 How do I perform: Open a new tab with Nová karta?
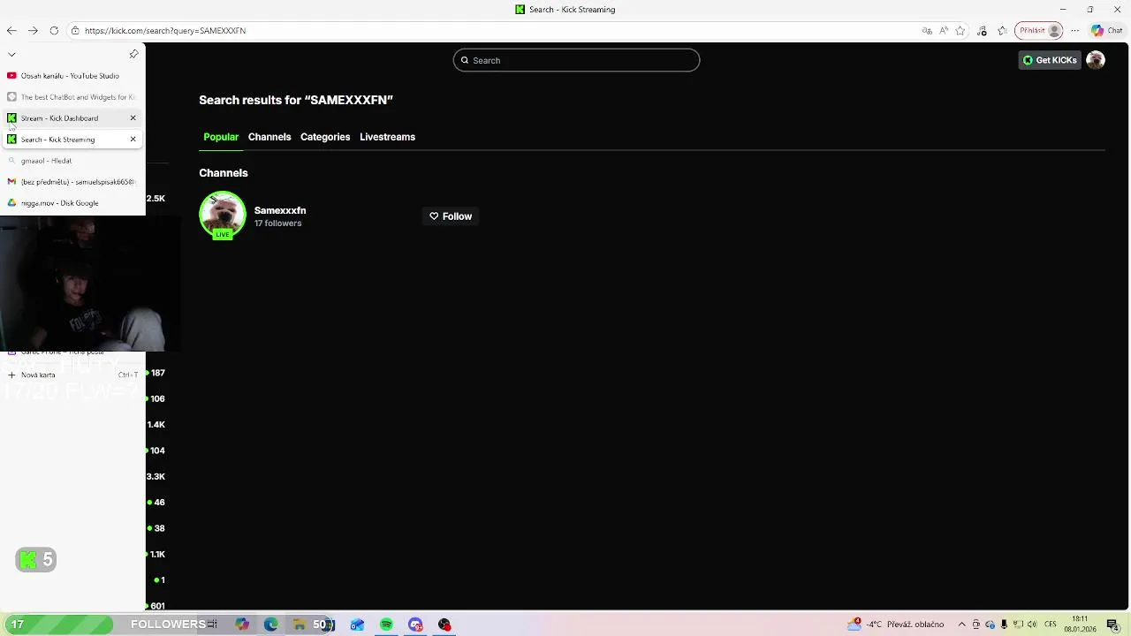pos(72,375)
